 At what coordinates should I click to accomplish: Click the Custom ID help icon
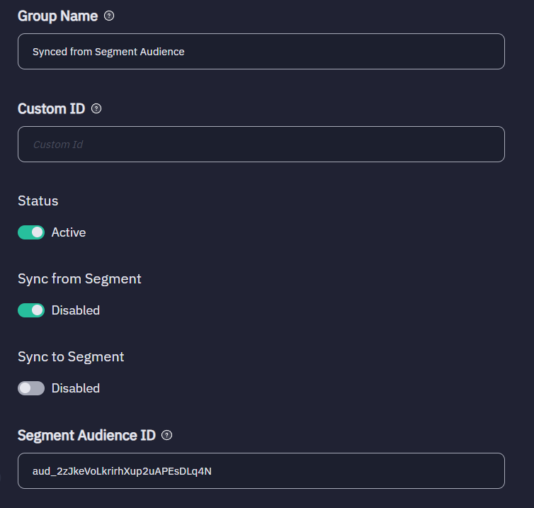point(97,108)
